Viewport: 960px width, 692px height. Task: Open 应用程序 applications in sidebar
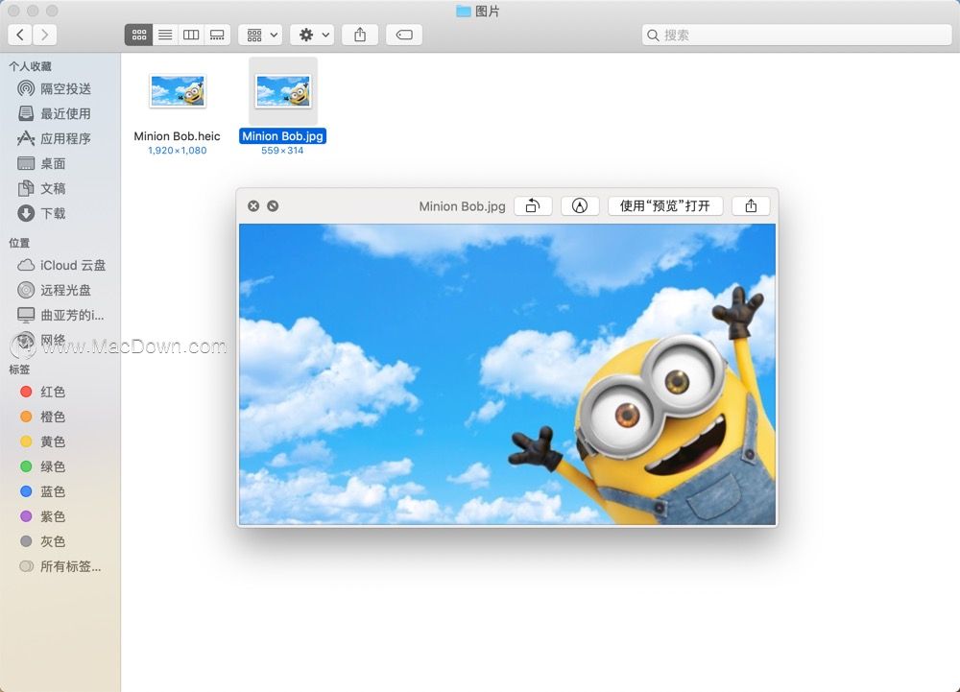click(60, 139)
